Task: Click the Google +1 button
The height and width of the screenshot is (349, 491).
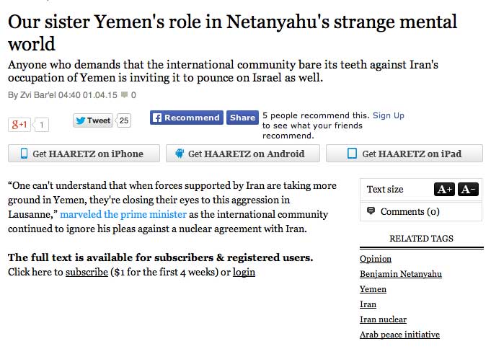Action: (x=19, y=124)
